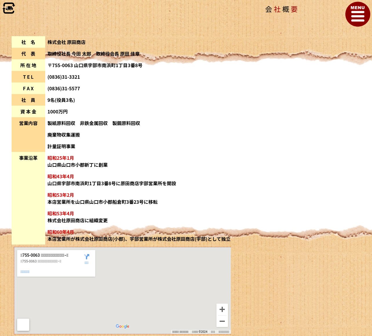Click the employee count 9名(役員3名)
This screenshot has height=336, width=372.
[61, 100]
